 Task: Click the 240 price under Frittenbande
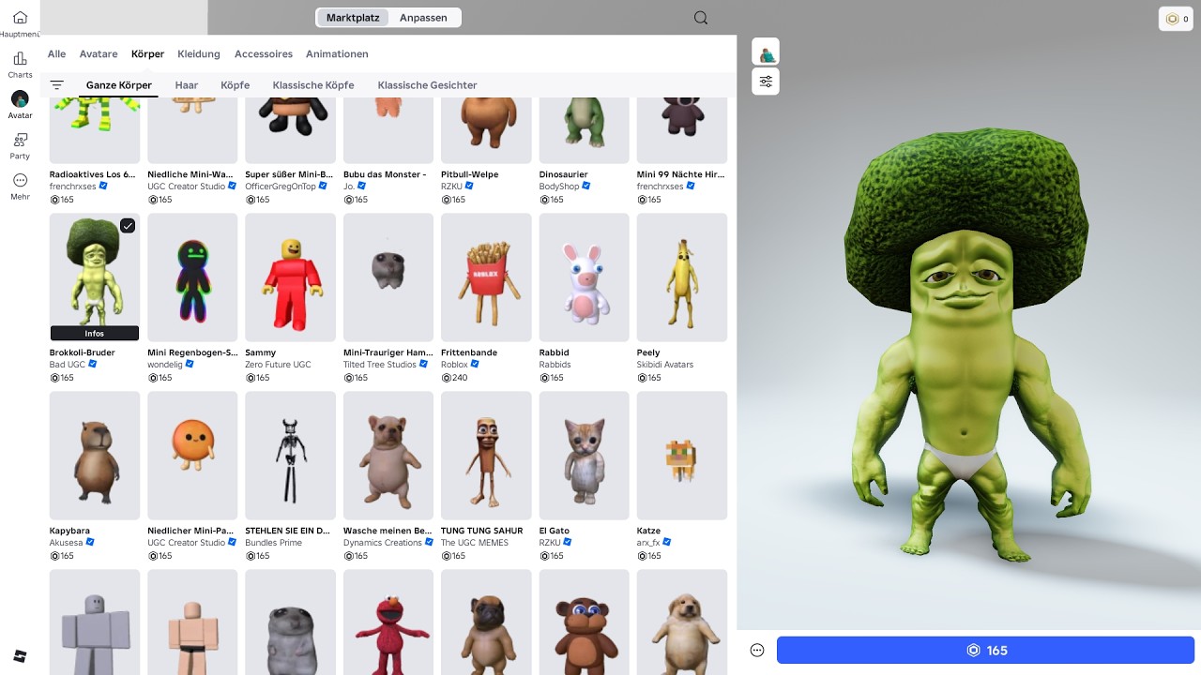pyautogui.click(x=454, y=378)
